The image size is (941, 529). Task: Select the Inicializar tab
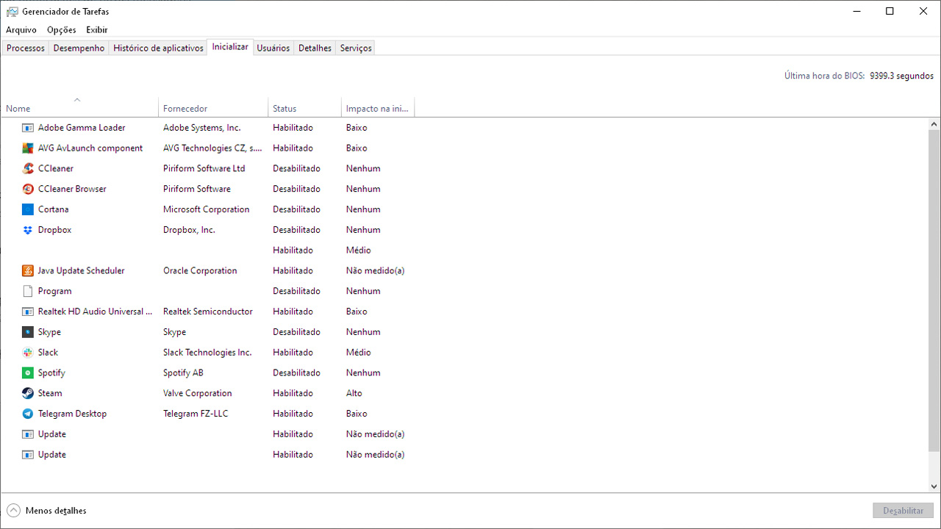tap(230, 47)
